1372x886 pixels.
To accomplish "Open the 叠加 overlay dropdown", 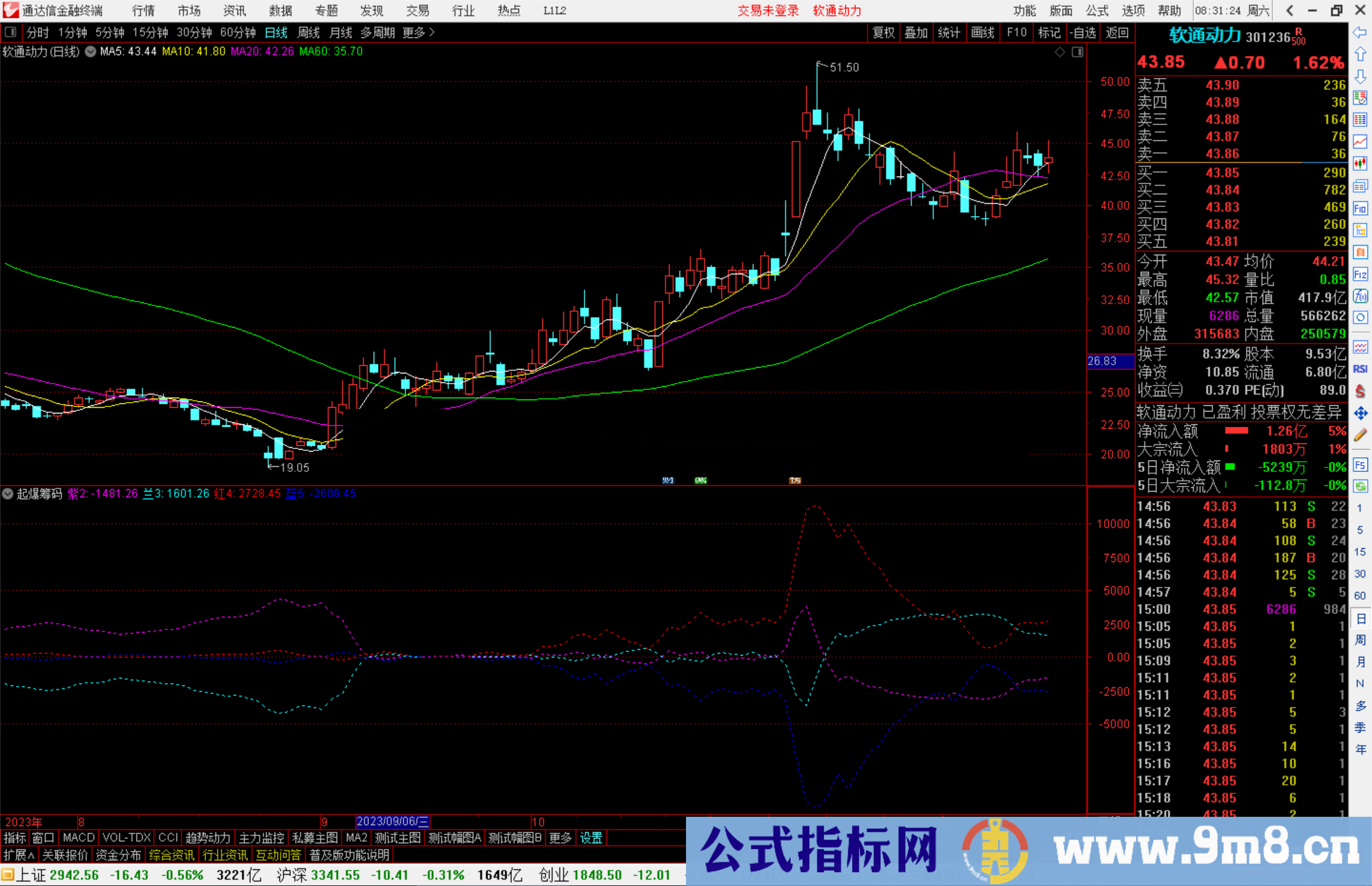I will click(917, 32).
